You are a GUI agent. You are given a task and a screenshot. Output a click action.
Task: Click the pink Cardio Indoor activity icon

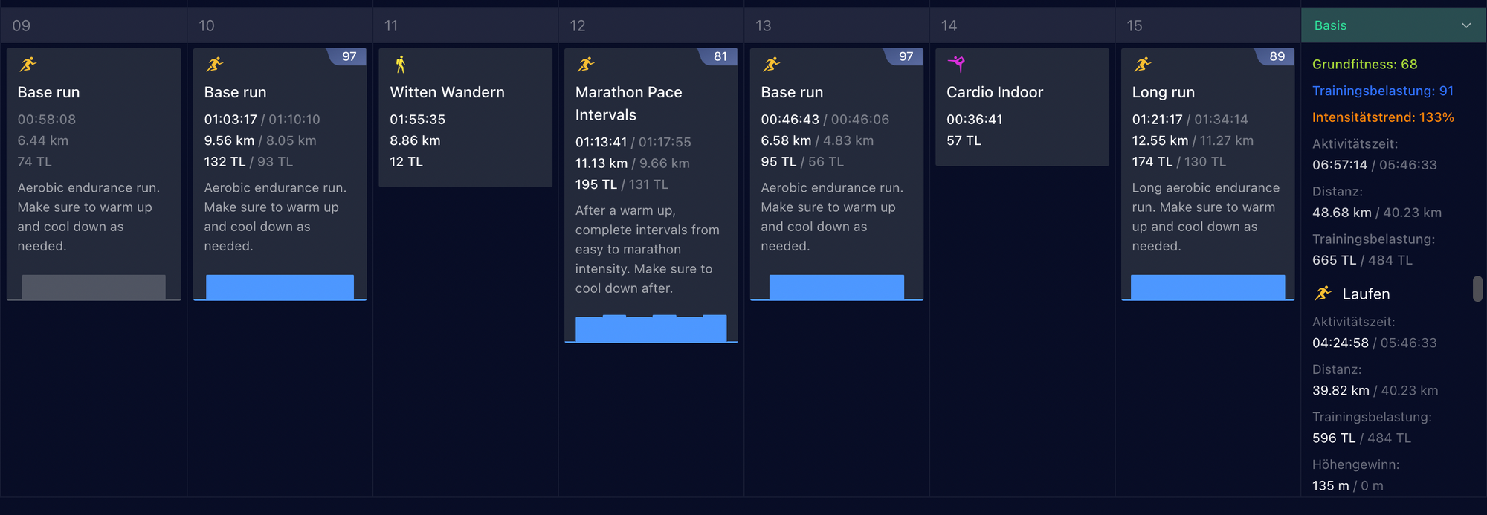point(957,65)
